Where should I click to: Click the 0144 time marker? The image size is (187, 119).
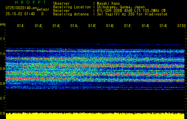click(74, 26)
